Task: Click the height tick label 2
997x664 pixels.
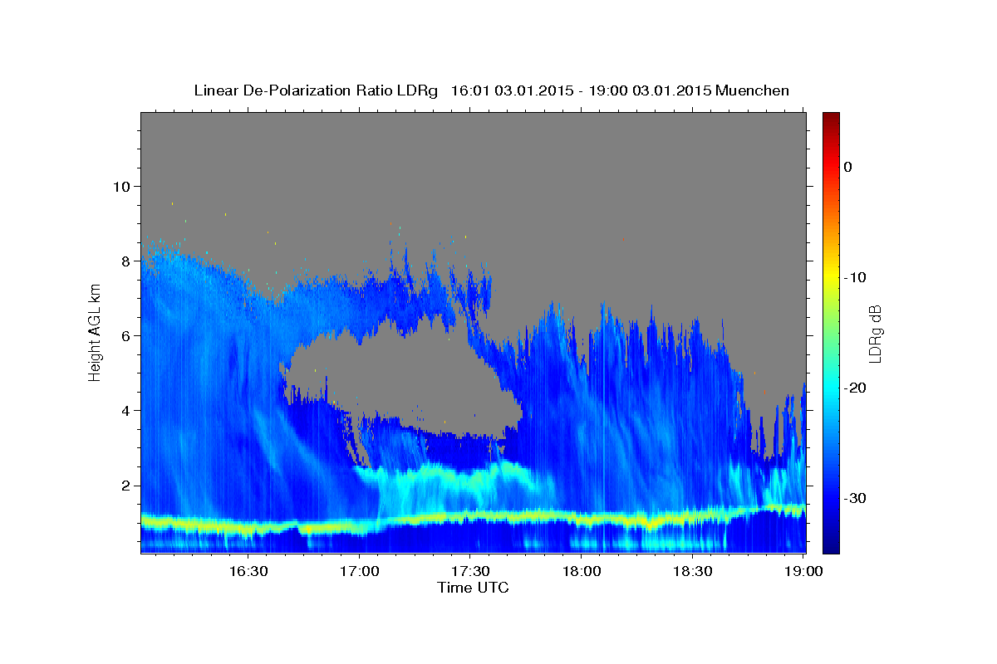Action: [x=125, y=486]
